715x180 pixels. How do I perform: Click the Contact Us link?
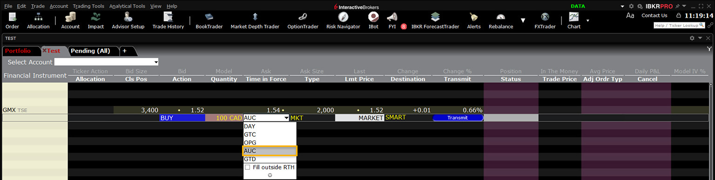coord(654,15)
